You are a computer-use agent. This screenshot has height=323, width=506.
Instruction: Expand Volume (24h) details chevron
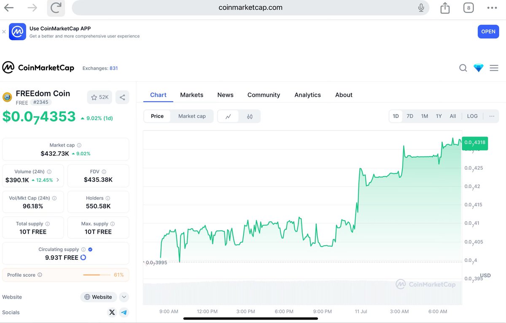click(x=58, y=180)
